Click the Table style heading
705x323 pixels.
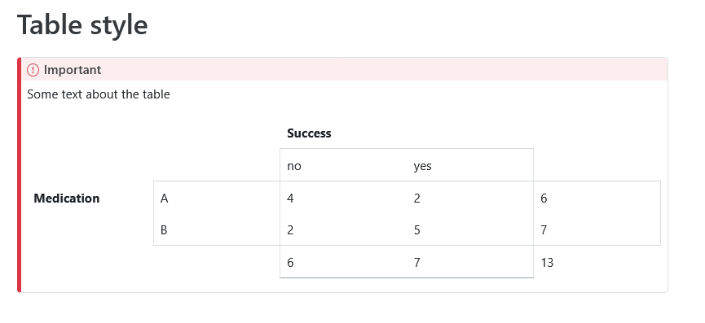(x=82, y=24)
